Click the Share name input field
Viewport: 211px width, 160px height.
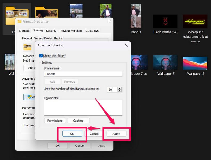click(x=83, y=74)
